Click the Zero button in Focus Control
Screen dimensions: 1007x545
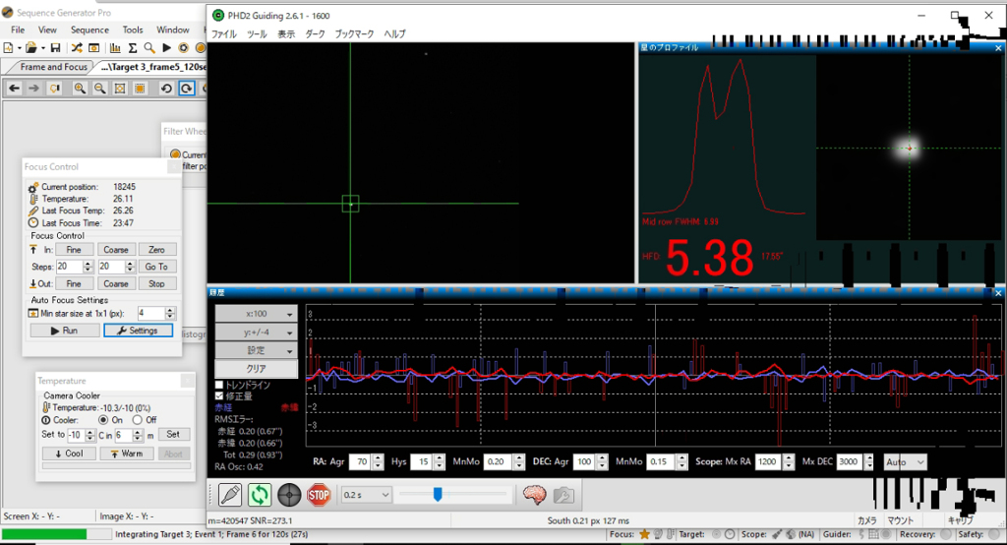pos(156,249)
